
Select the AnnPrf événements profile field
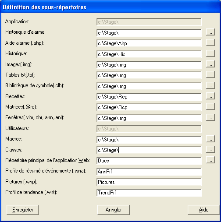149,172
